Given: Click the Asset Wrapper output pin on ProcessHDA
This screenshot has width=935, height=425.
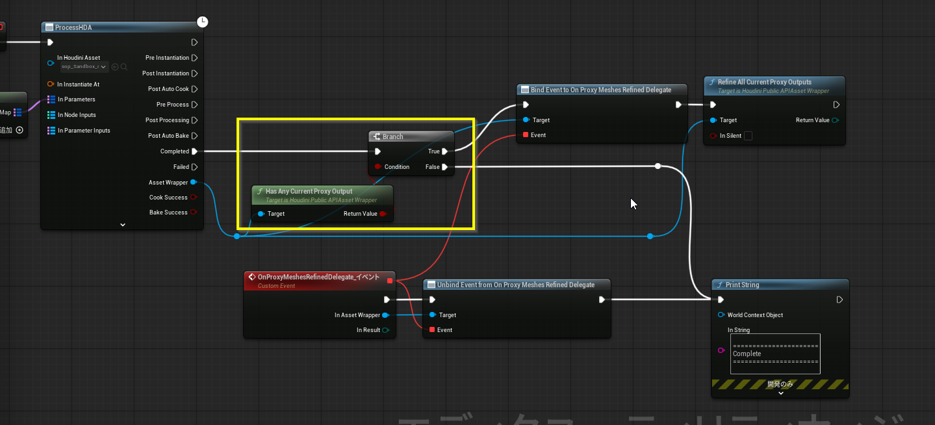Looking at the screenshot, I should tap(194, 183).
